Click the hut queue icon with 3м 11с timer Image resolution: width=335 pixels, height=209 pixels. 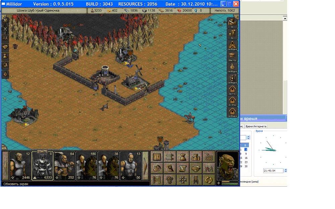pos(232,90)
